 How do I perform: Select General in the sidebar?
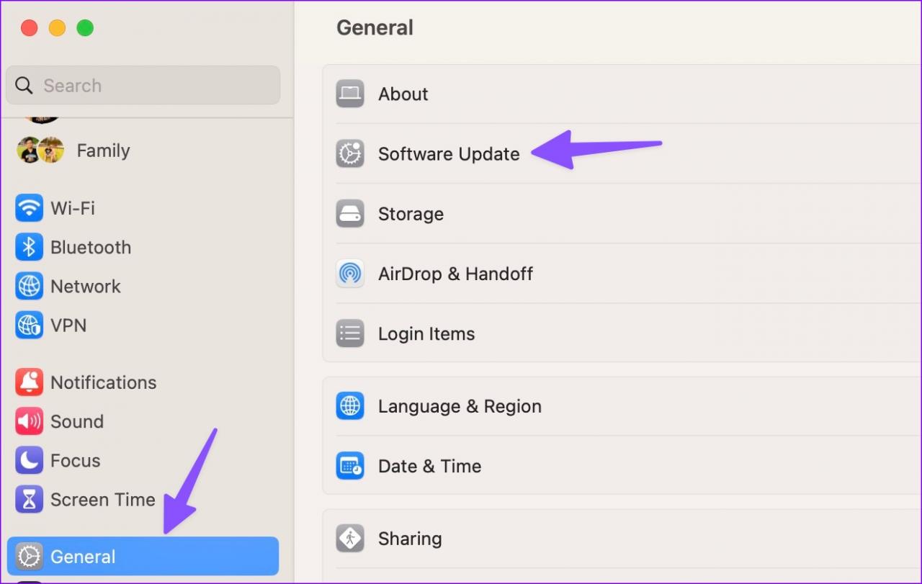[143, 557]
